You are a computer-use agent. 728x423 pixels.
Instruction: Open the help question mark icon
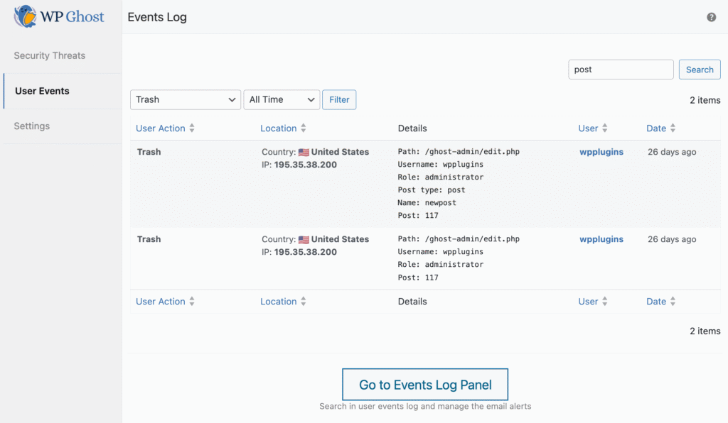pos(711,17)
